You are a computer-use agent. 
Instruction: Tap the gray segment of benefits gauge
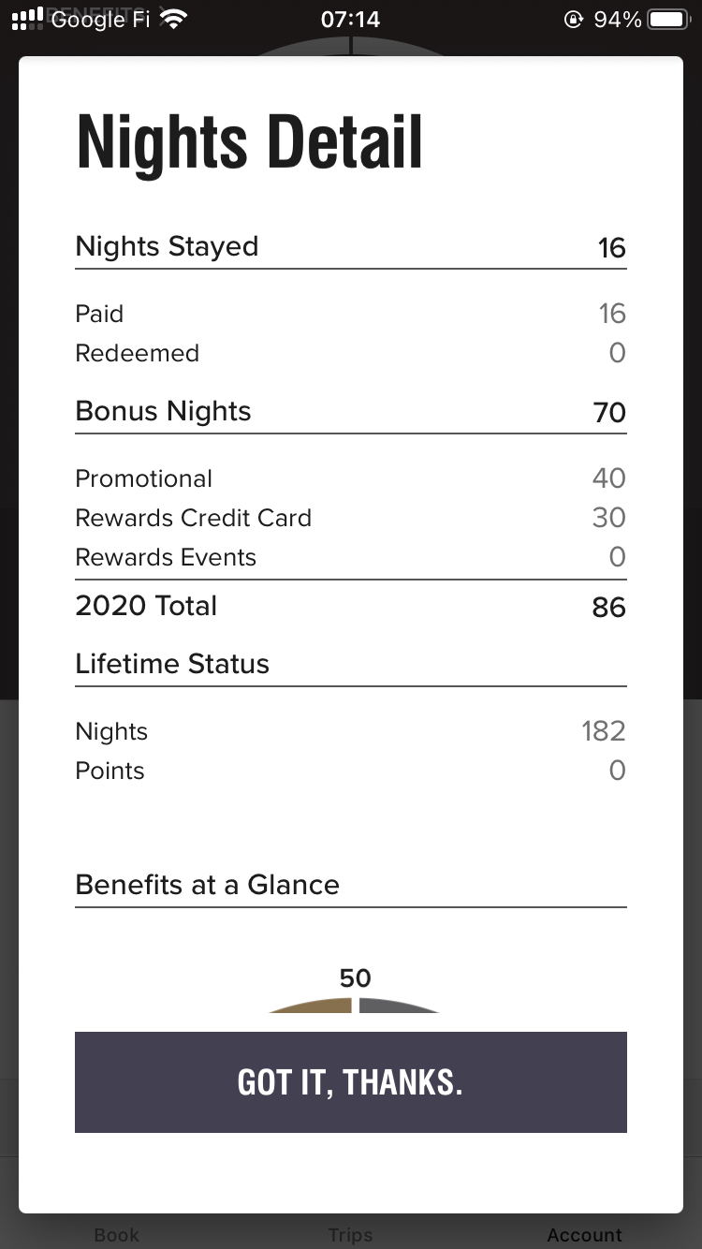397,1005
